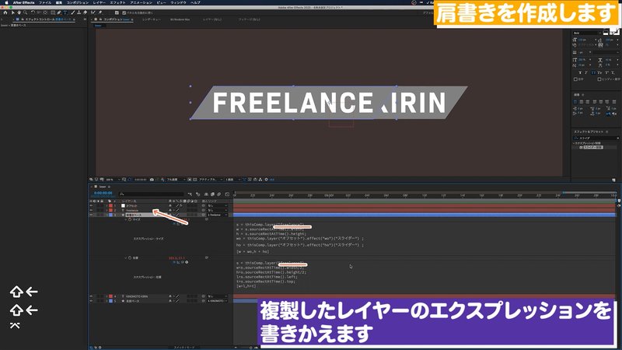
Task: Select the Roto Brush tool
Action: coord(93,12)
